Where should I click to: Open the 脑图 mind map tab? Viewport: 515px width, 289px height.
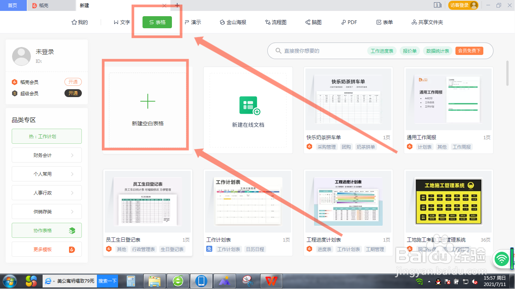click(313, 22)
